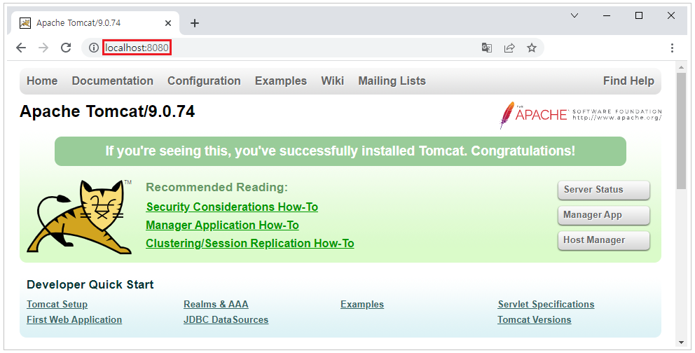This screenshot has height=353, width=695.
Task: Click Find Help in the navigation bar
Action: click(628, 81)
